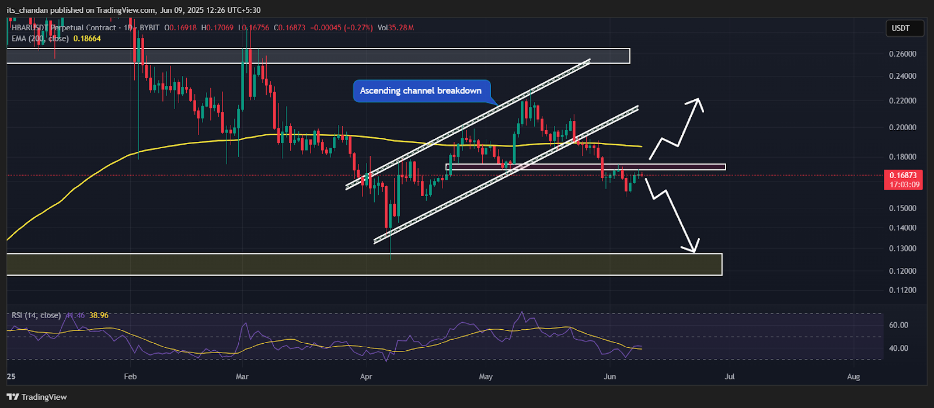Select the BYBIT exchange label in legend
This screenshot has height=408, width=934.
[x=149, y=27]
